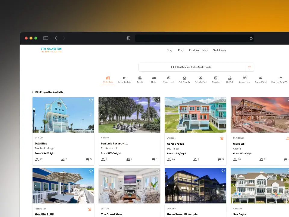Click the "The Promenade" location text
289x217 pixels.
coord(110,148)
